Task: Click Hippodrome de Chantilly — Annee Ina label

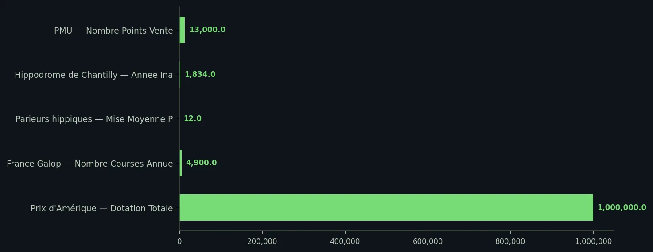Action: click(x=94, y=75)
